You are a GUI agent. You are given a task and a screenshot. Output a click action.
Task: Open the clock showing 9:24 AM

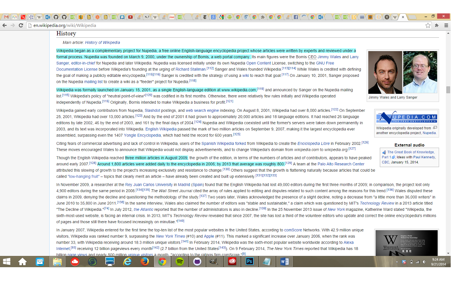click(438, 262)
